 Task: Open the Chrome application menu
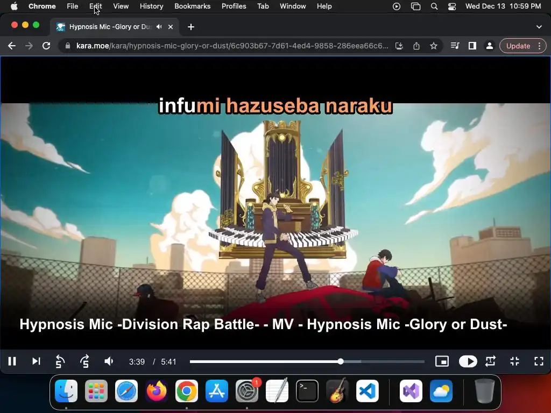(x=42, y=6)
